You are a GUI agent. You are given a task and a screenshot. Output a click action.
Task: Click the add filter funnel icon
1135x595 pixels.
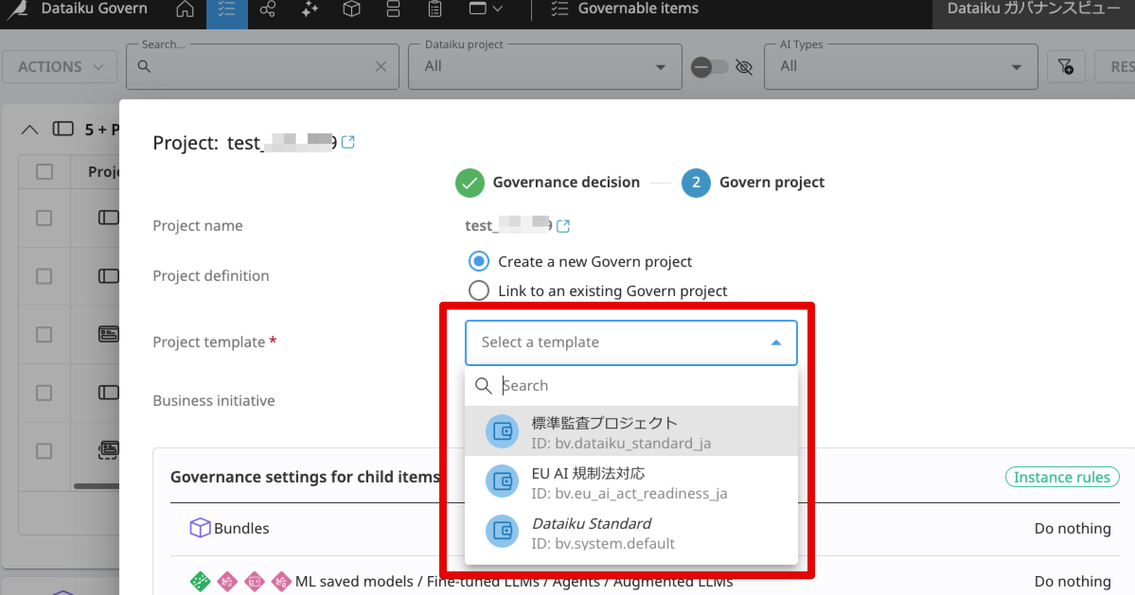[x=1065, y=67]
